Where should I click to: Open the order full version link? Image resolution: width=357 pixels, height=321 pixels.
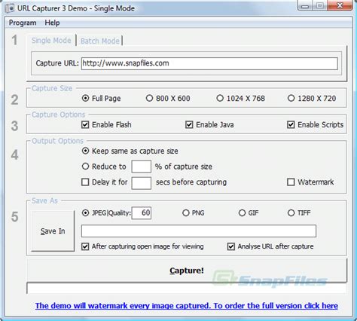pyautogui.click(x=187, y=306)
